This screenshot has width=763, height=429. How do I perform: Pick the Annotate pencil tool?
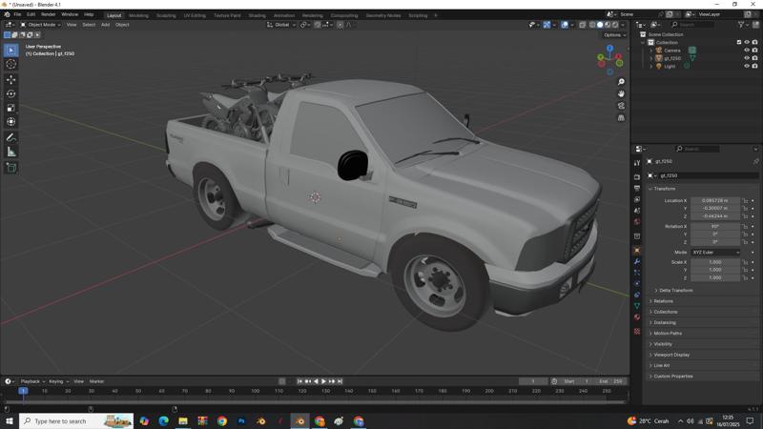pyautogui.click(x=11, y=137)
